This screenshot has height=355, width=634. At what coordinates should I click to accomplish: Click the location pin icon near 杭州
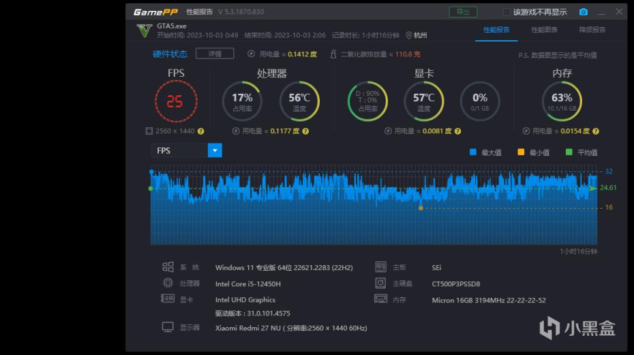409,35
